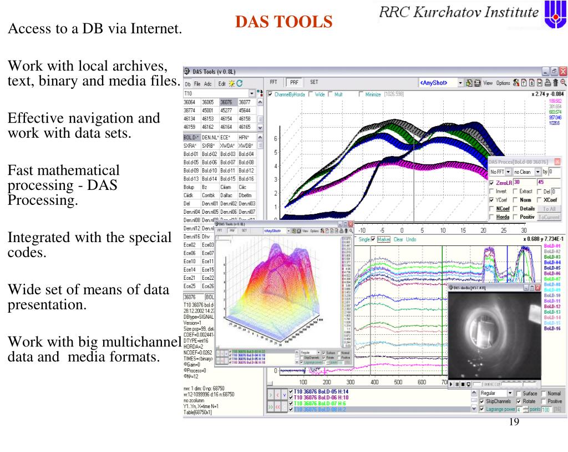
Task: Click the double red left arrows button
Action: pos(278,407)
